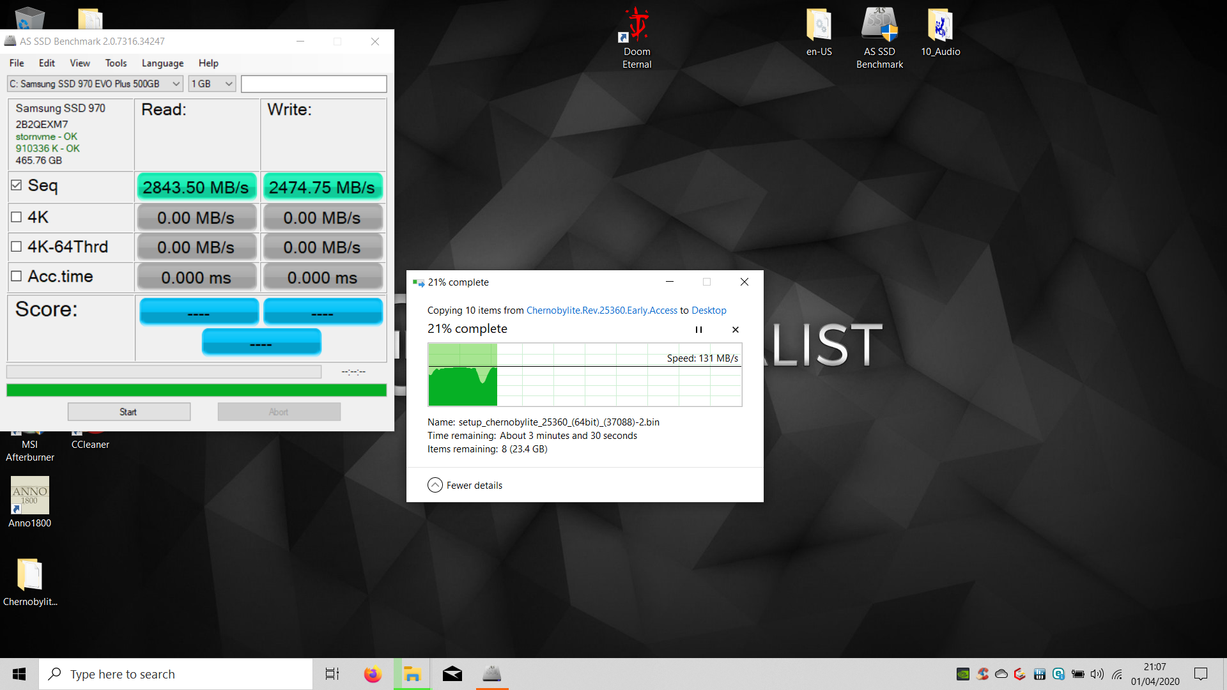
Task: Click the red MSI tray icon
Action: [1020, 674]
